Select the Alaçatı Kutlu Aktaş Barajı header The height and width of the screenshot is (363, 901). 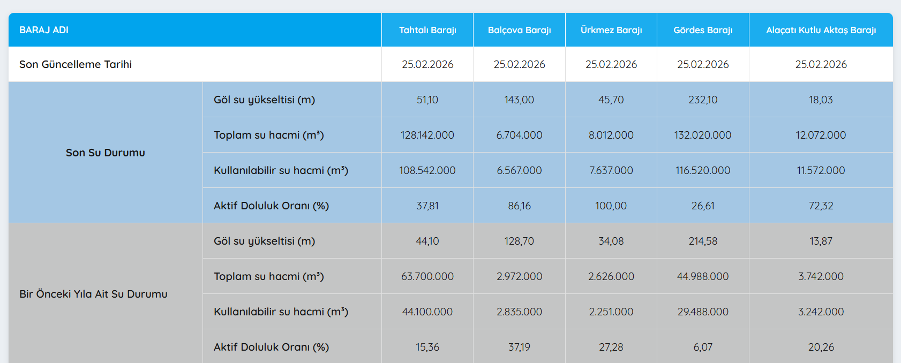[821, 30]
